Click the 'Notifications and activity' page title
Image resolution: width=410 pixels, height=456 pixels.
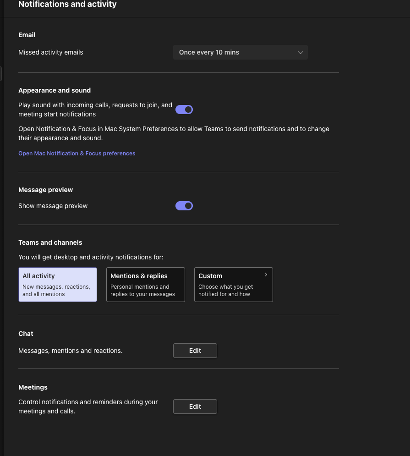point(67,4)
